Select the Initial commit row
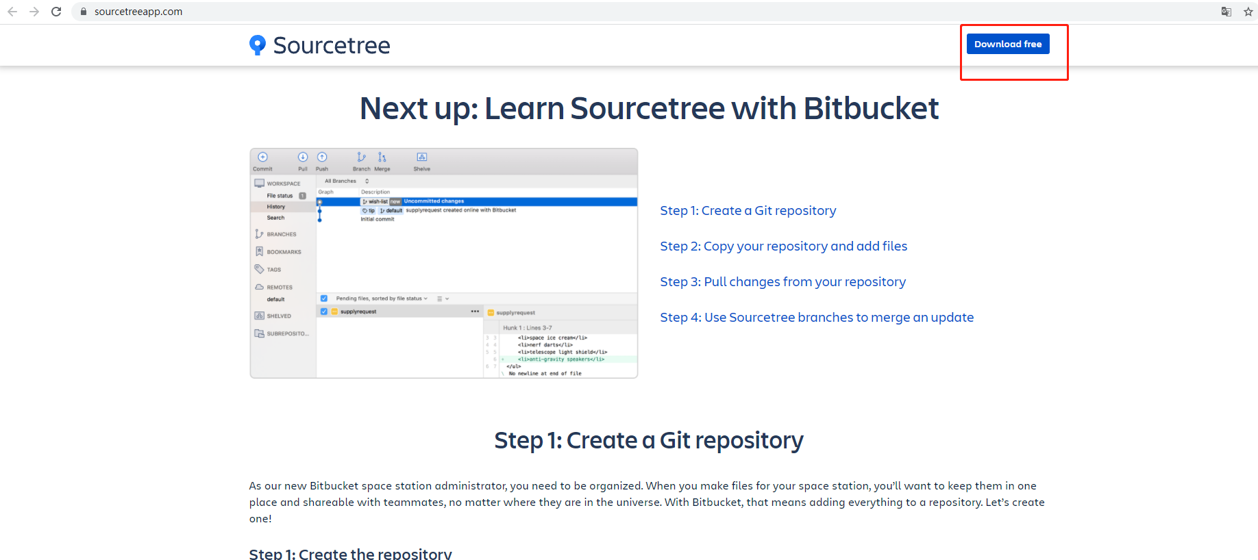 point(378,219)
